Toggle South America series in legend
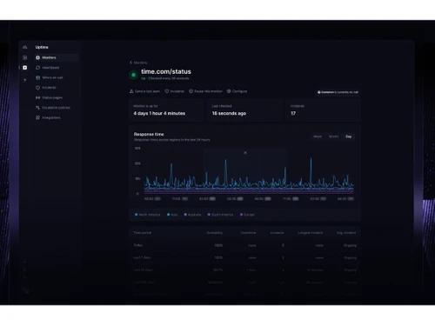This screenshot has height=326, width=435. pos(220,215)
